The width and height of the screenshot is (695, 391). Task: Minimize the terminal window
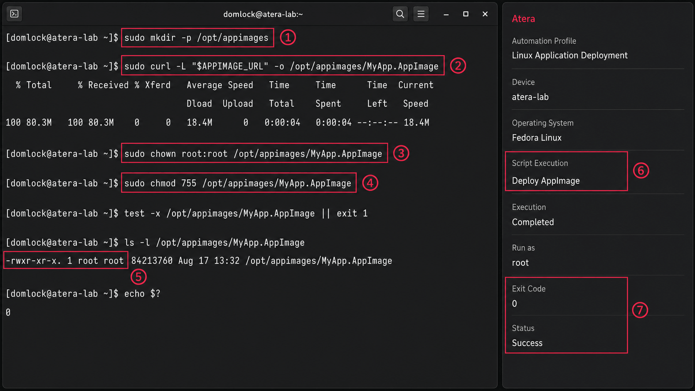pyautogui.click(x=446, y=14)
